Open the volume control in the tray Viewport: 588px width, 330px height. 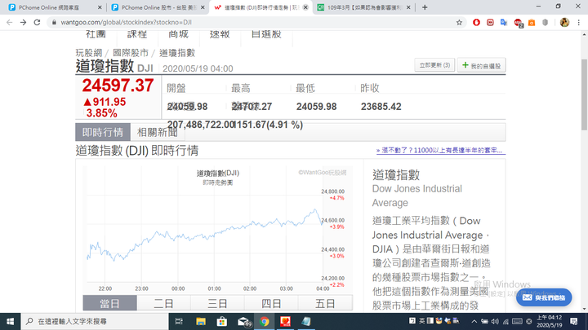[x=495, y=321]
